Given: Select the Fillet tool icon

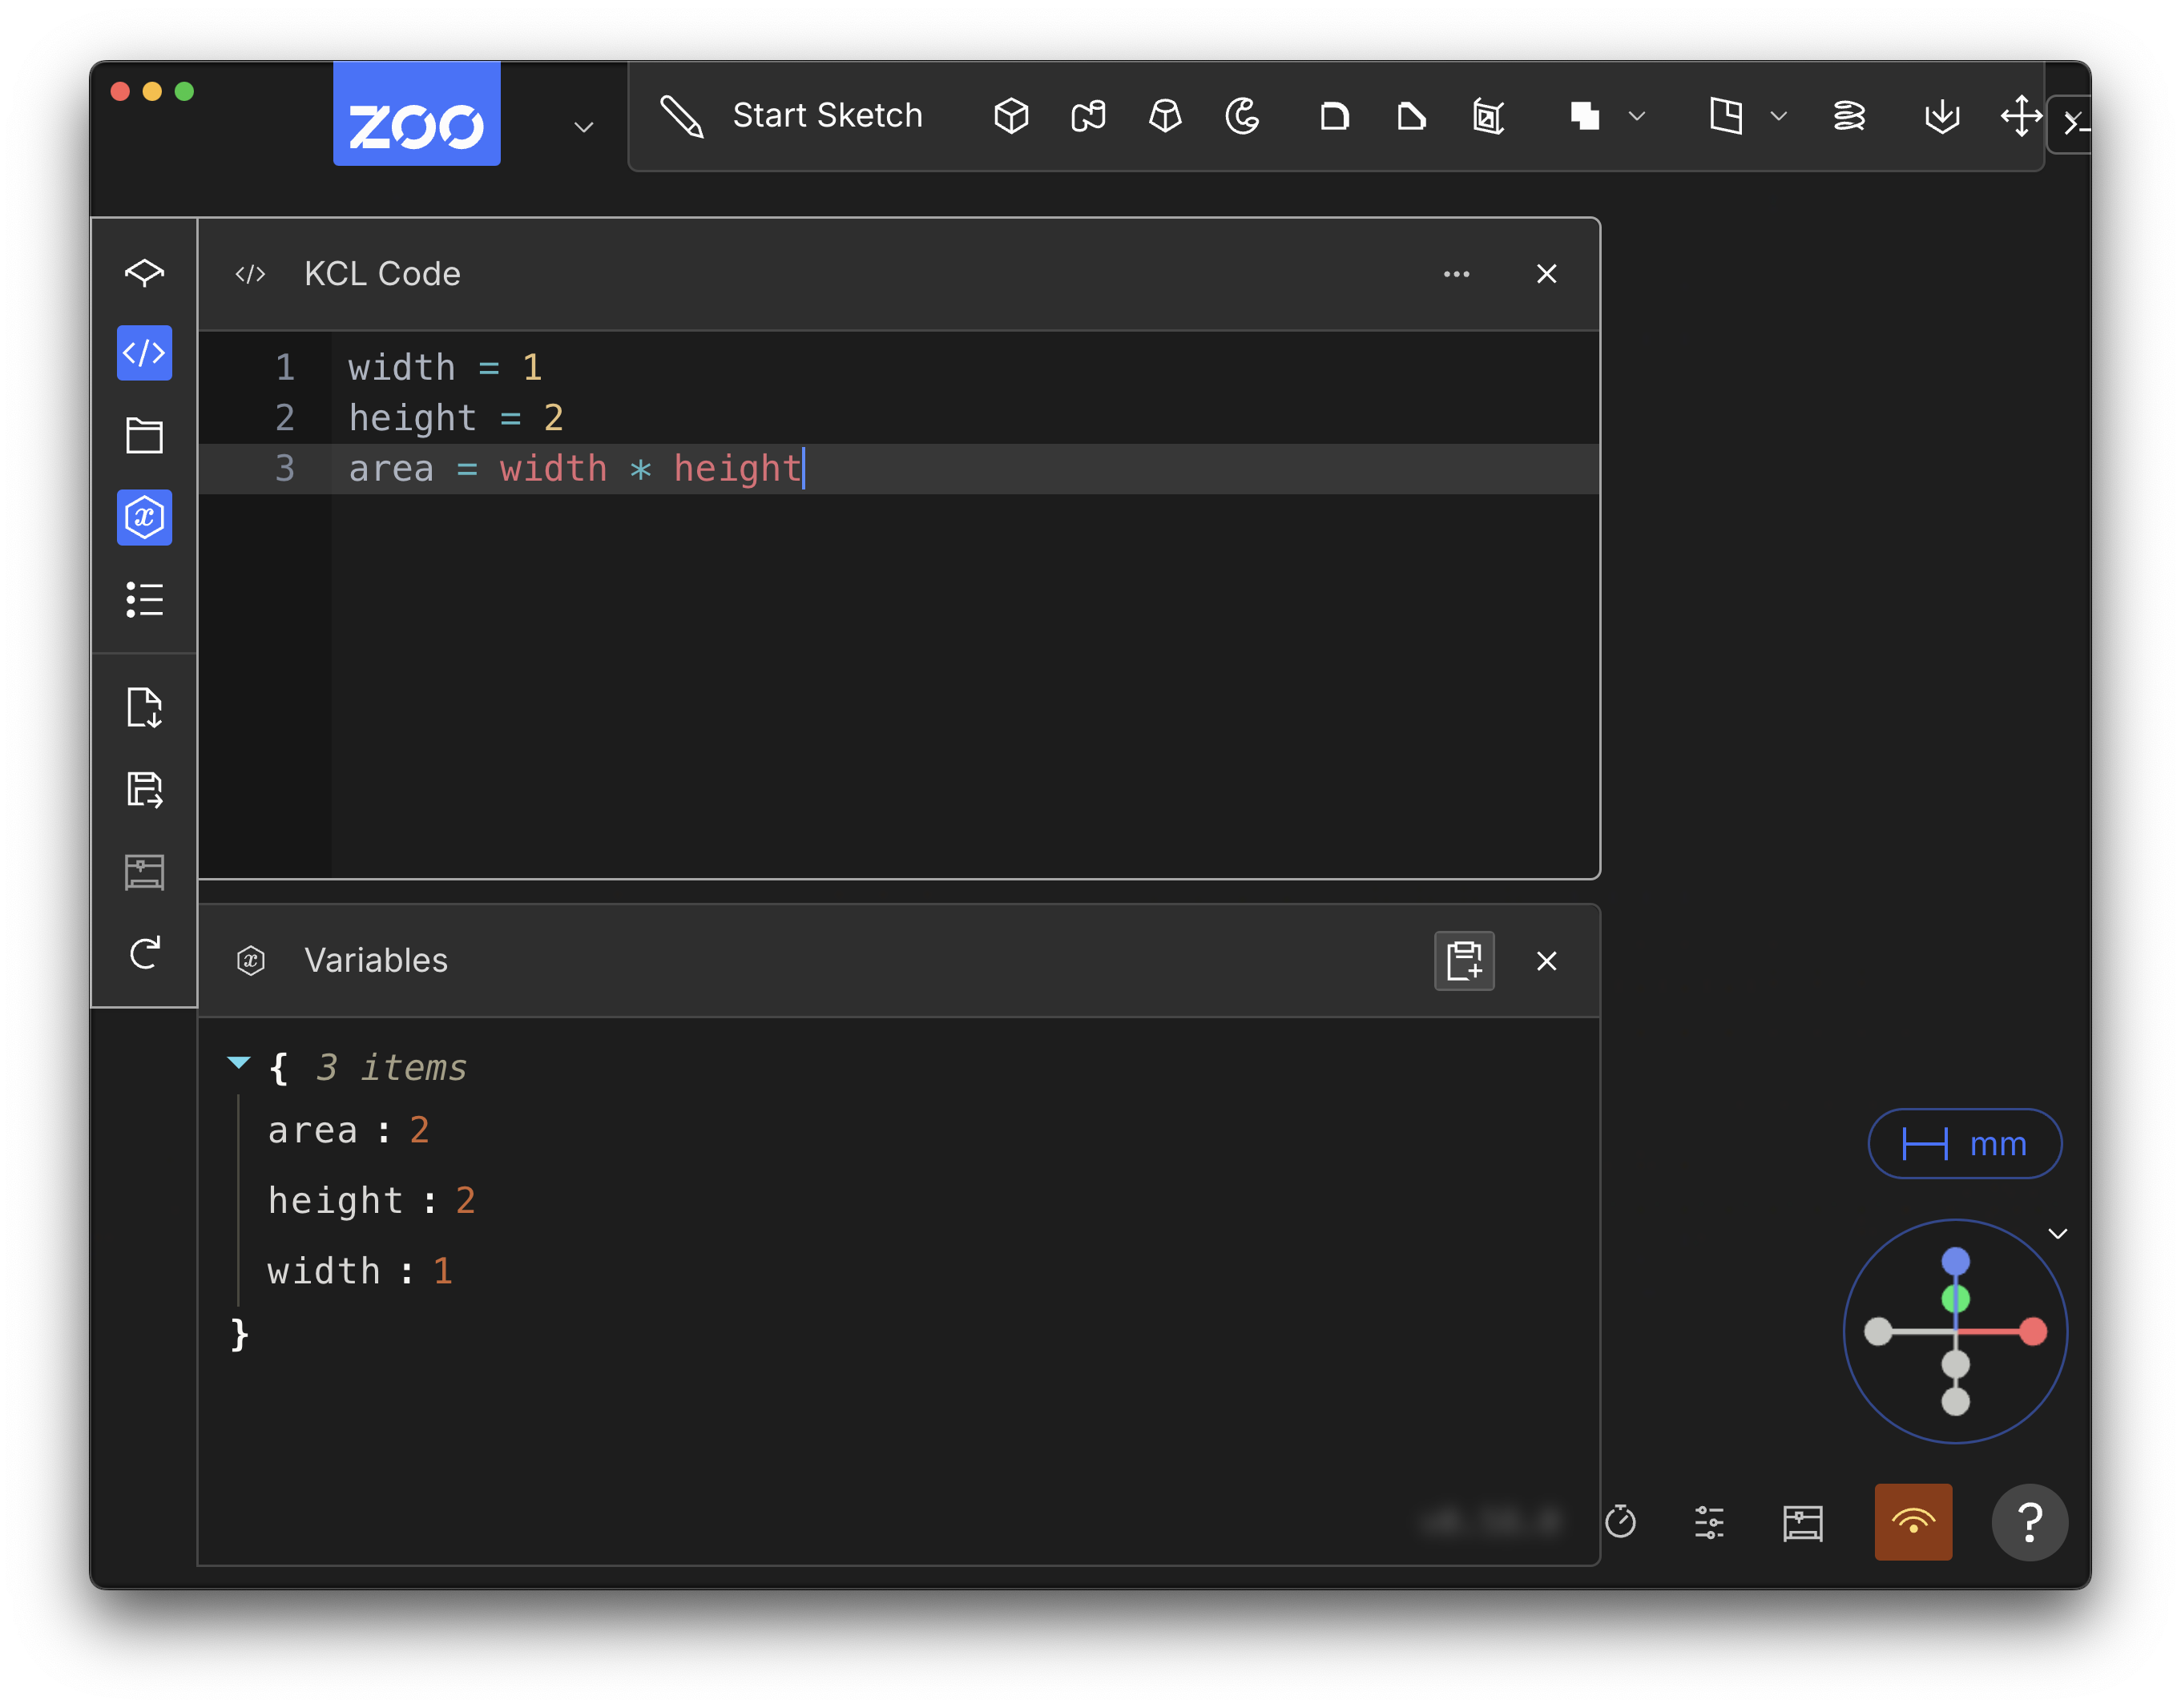Looking at the screenshot, I should pos(1334,116).
